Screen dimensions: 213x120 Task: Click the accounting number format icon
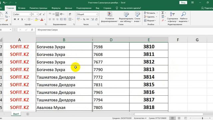coord(79,19)
